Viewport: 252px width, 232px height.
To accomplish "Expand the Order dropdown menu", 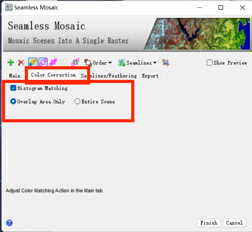I will pos(98,63).
